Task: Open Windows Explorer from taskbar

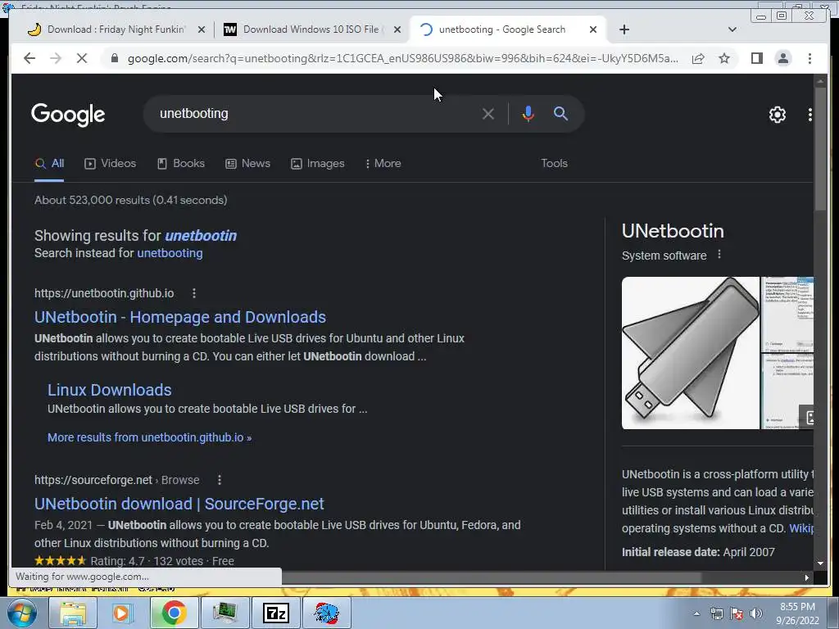Action: coord(72,613)
